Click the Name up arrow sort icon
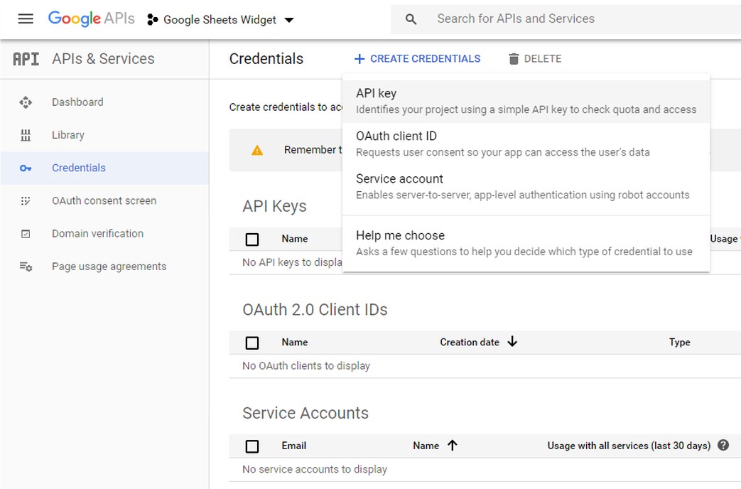741x489 pixels. [x=453, y=445]
